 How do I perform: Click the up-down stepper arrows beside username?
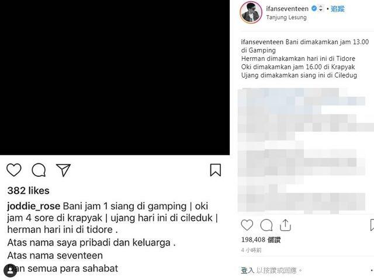[321, 9]
